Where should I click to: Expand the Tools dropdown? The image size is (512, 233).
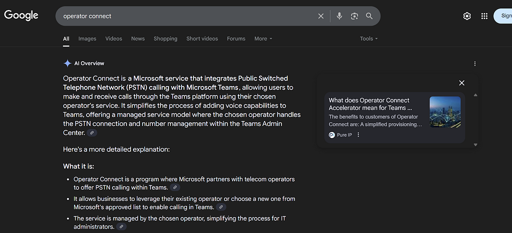tap(368, 38)
